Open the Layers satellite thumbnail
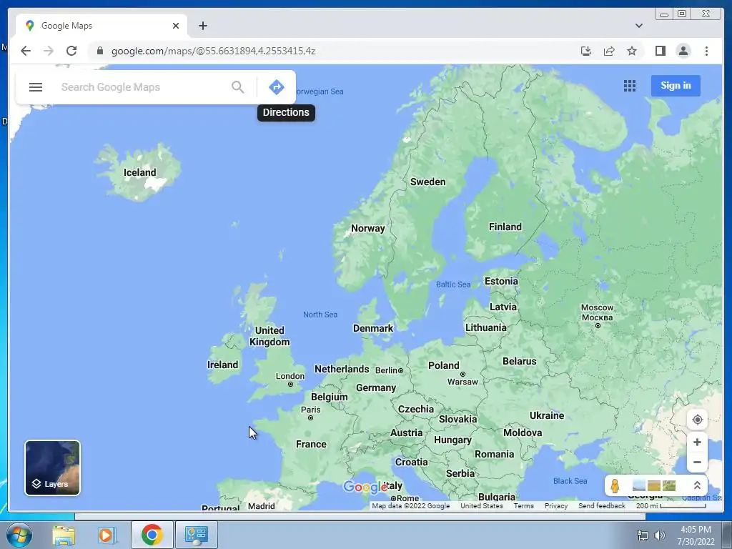This screenshot has width=732, height=549. [x=52, y=468]
